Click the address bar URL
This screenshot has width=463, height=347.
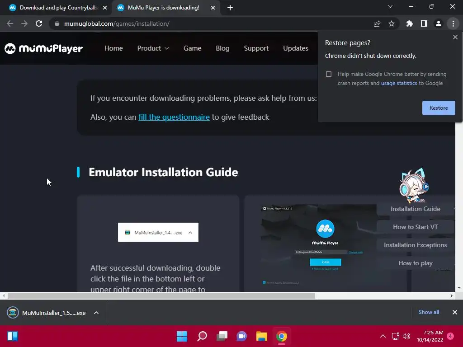pyautogui.click(x=117, y=23)
